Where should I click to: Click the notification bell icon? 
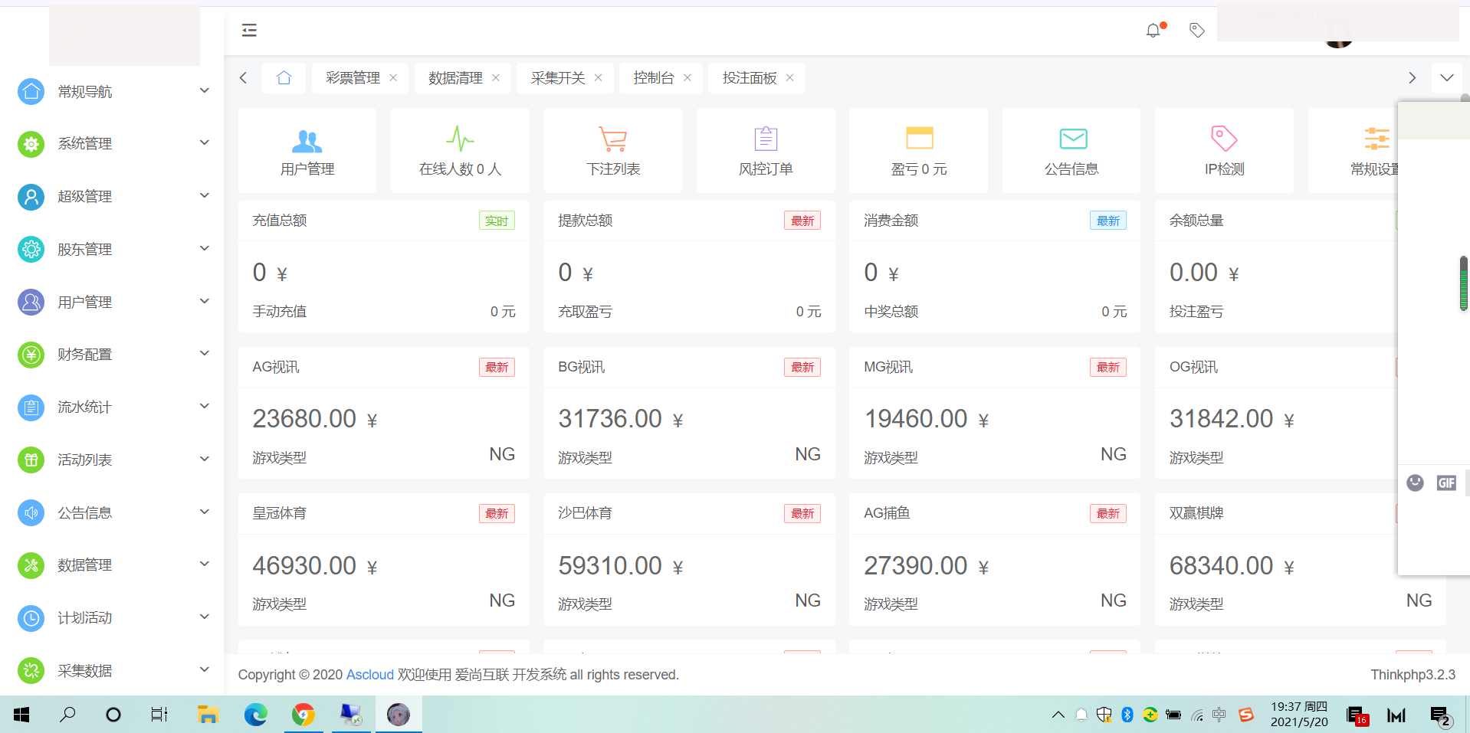click(x=1153, y=31)
